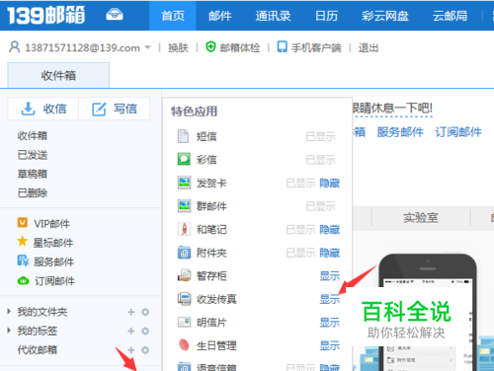
Task: Click the 特色应用 heading
Action: click(x=194, y=111)
